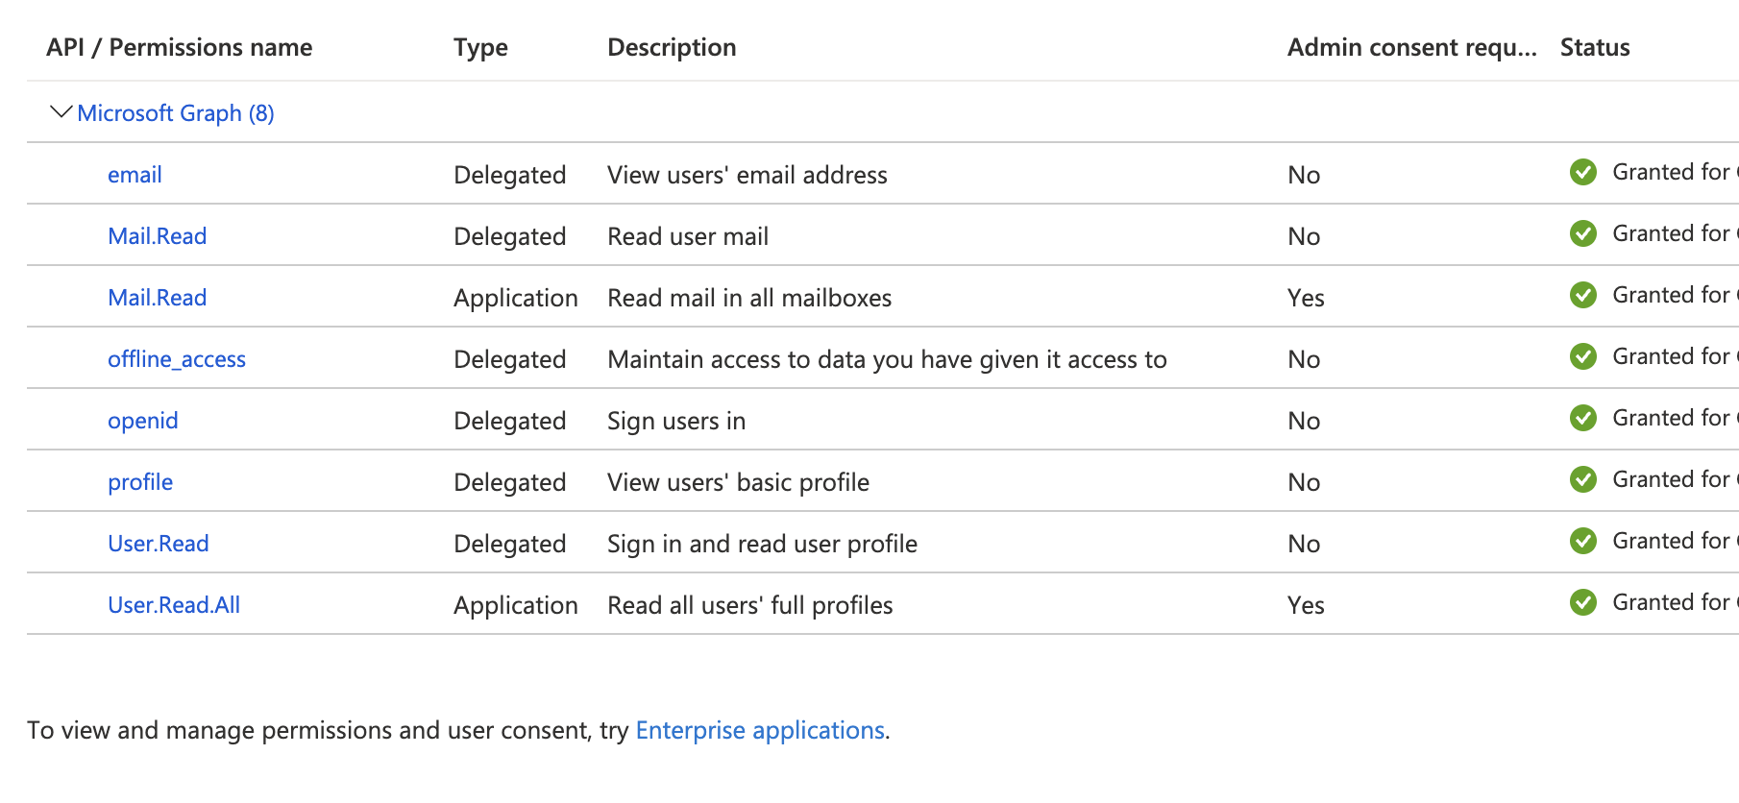Open the Microsoft Graph (8) API link
Image resolution: width=1739 pixels, height=803 pixels.
pos(176,113)
